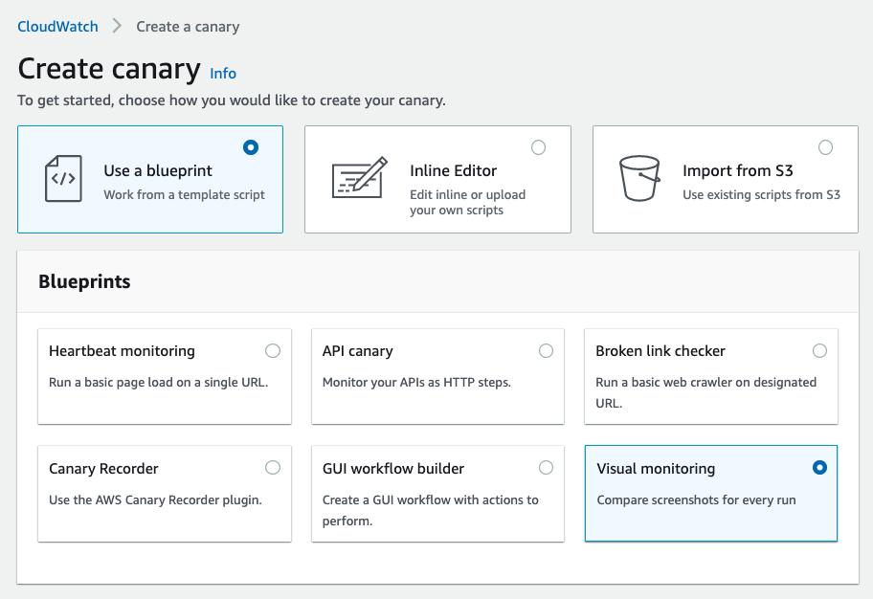Select the Inline Editor radio button

[x=538, y=147]
